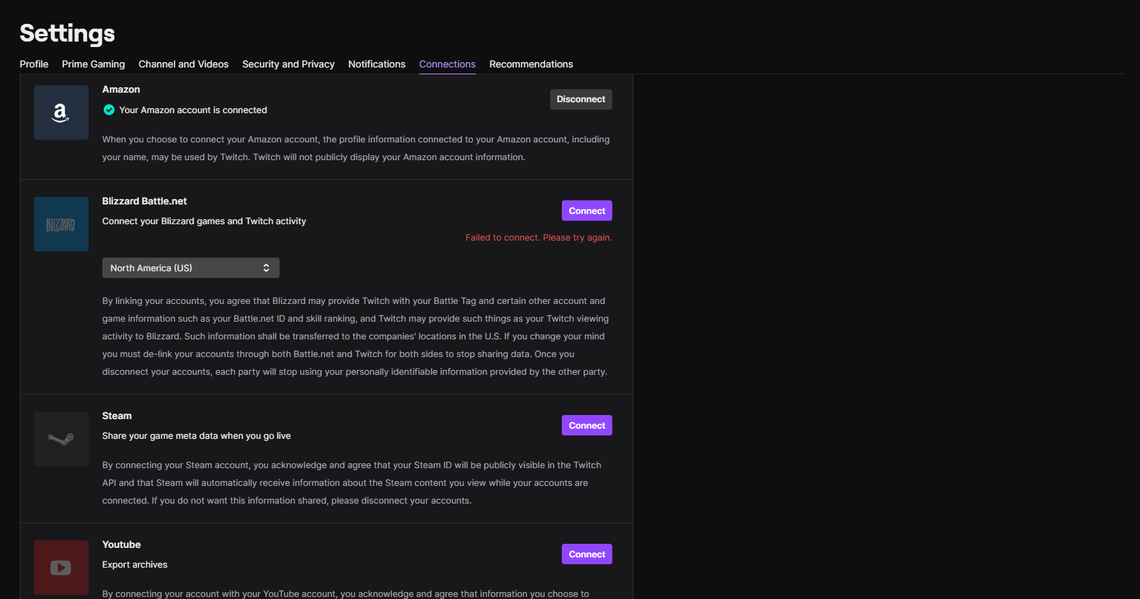The image size is (1140, 599).
Task: Click 'Connect your Blizzard games and Twitch activity'
Action: (204, 221)
